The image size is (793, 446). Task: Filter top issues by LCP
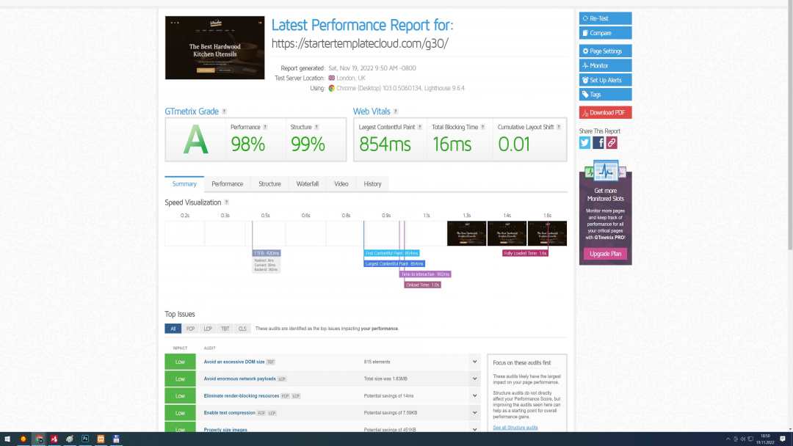208,329
